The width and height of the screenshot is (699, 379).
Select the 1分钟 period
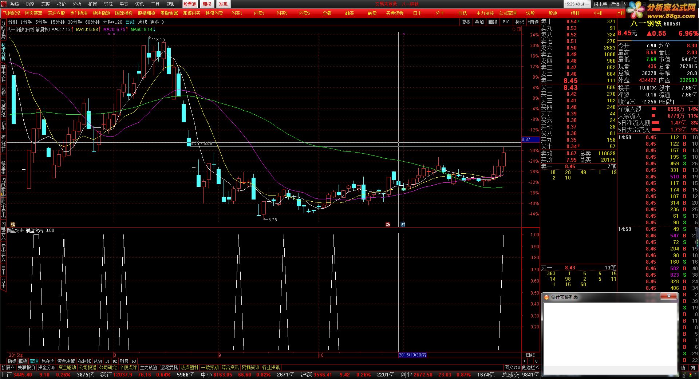(x=26, y=22)
